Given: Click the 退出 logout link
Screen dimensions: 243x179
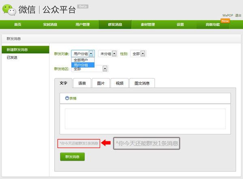Looking at the screenshot, I should (238, 15).
